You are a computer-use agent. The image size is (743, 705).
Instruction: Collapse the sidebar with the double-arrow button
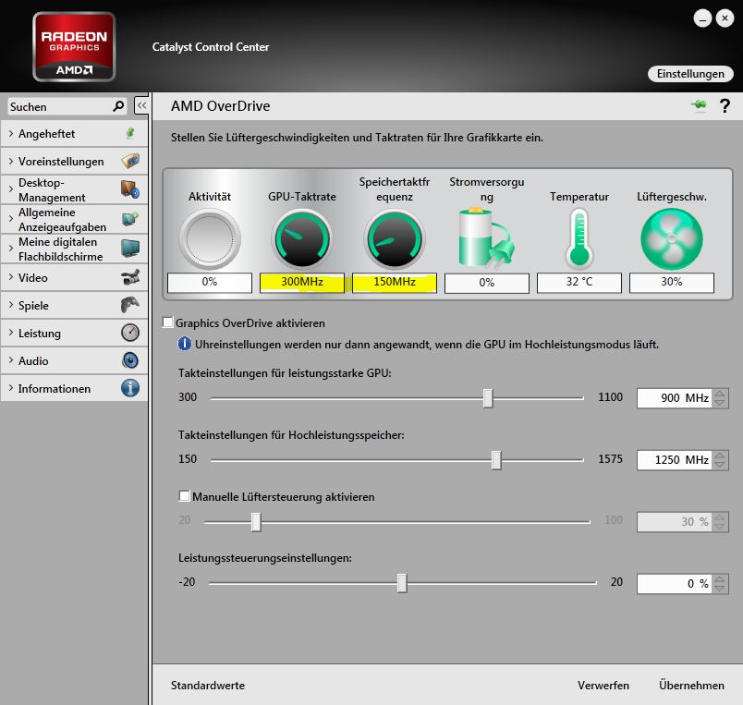point(141,105)
